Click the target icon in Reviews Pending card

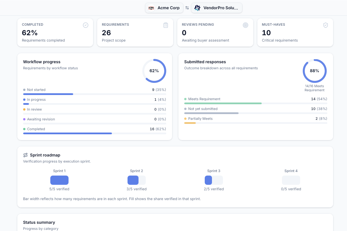click(246, 25)
